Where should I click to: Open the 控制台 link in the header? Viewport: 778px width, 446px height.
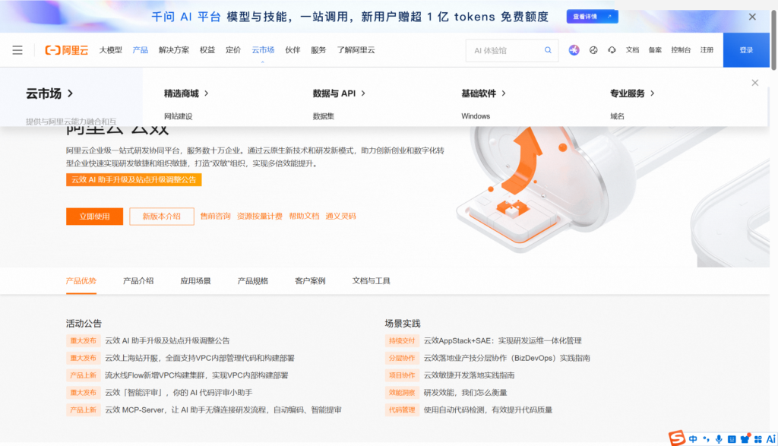point(681,50)
